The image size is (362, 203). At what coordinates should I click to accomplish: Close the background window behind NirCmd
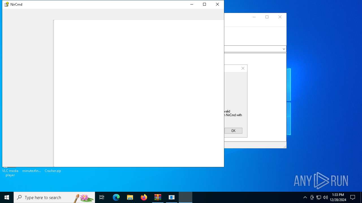[280, 17]
